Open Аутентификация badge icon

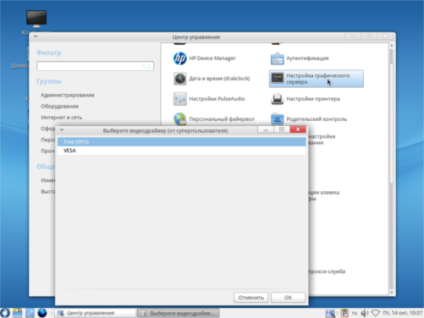pos(277,58)
